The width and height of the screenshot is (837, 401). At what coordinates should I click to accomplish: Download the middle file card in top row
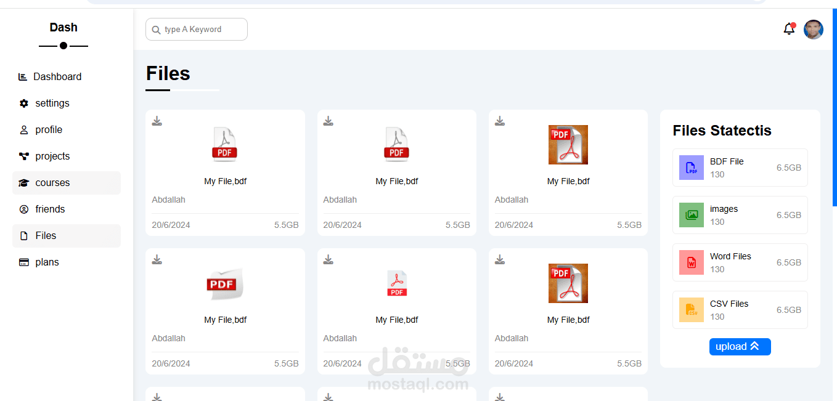pyautogui.click(x=329, y=121)
